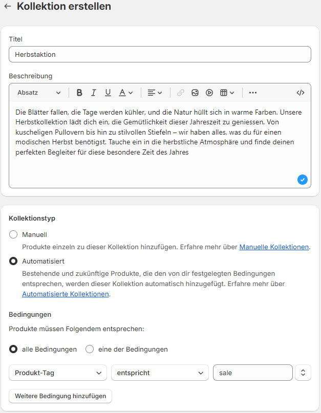321x413 pixels.
Task: Open text color picker in editor toolbar
Action: coord(126,93)
